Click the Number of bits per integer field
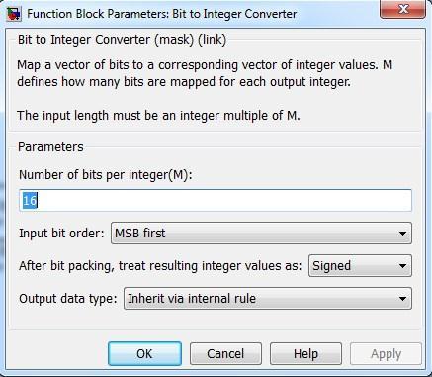Screen dimensions: 432x377 216,200
